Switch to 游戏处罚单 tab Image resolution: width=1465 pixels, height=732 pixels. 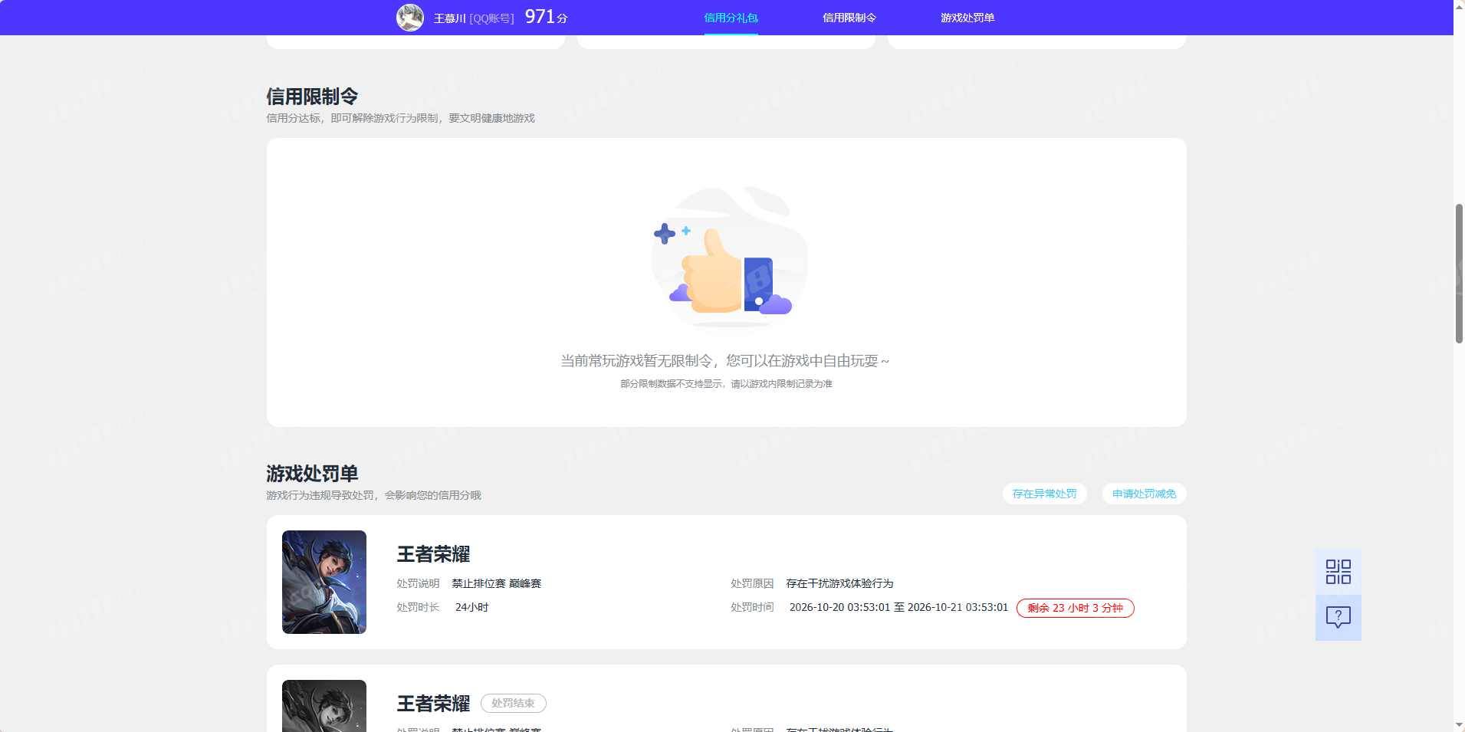click(x=967, y=18)
